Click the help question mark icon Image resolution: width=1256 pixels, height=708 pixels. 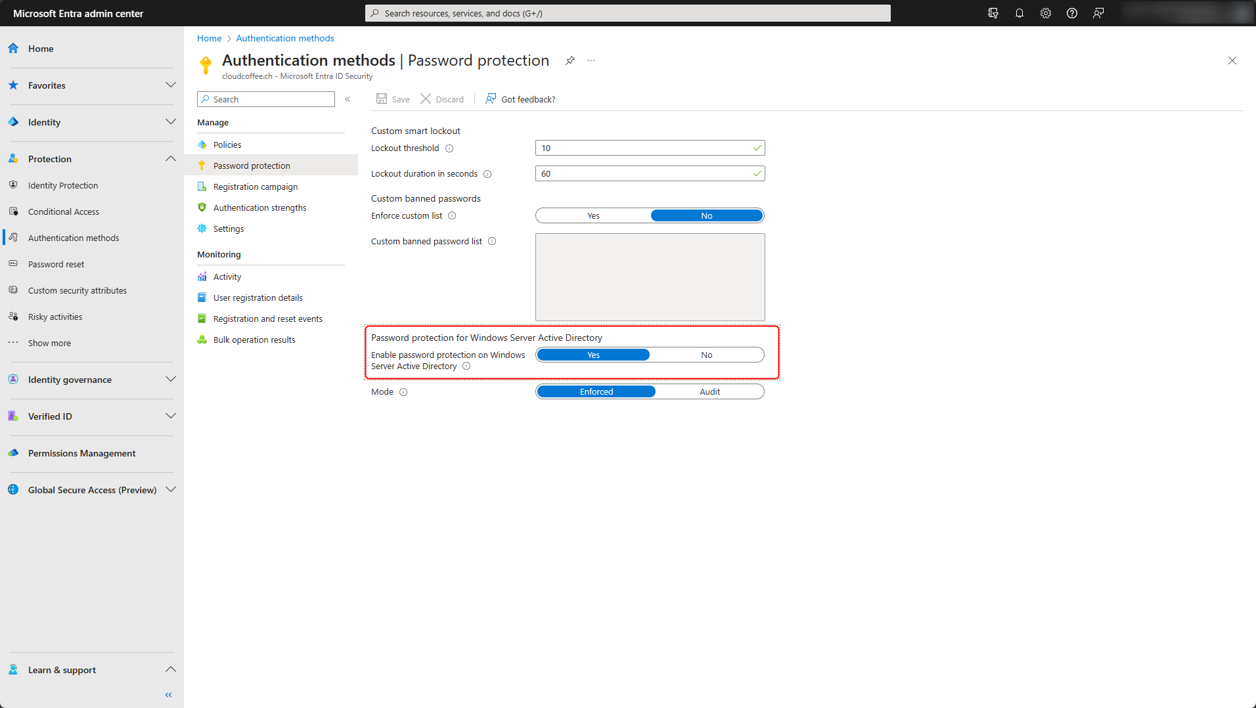click(1071, 13)
